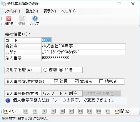Screen dimensions: 140x122
Task: Click the F5 function key button
Action: click(53, 111)
